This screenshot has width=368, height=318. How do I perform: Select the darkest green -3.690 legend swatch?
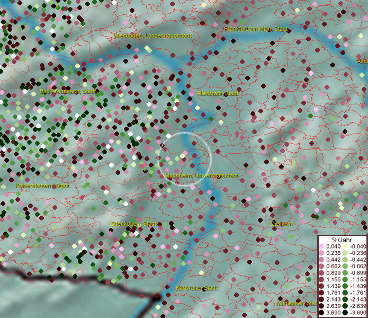345,313
